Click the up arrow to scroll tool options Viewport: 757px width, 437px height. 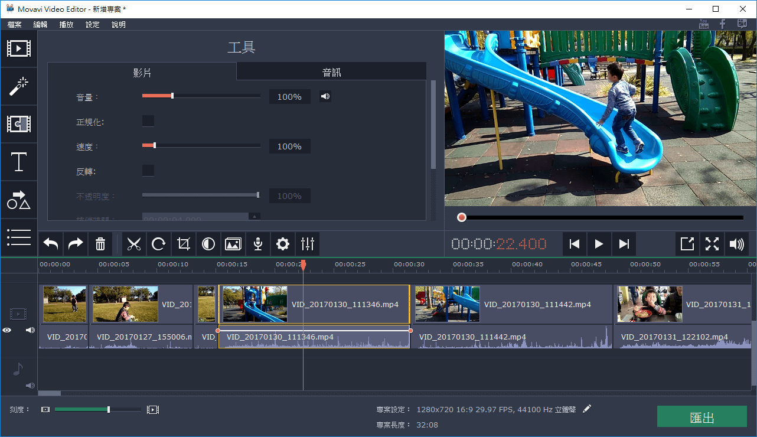[x=254, y=216]
